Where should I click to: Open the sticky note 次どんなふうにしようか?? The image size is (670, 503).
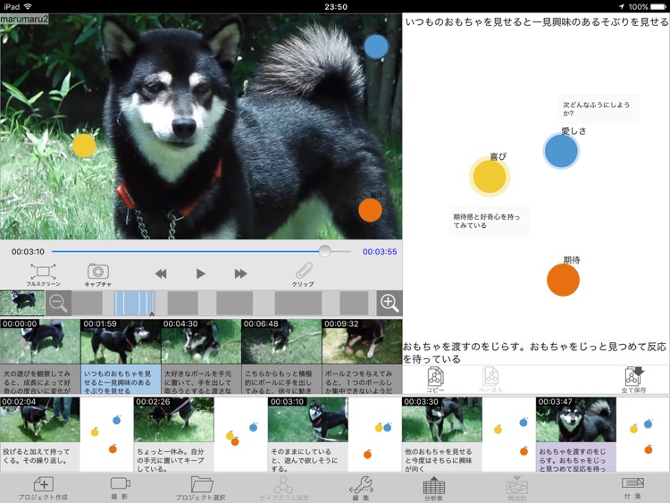coord(599,109)
